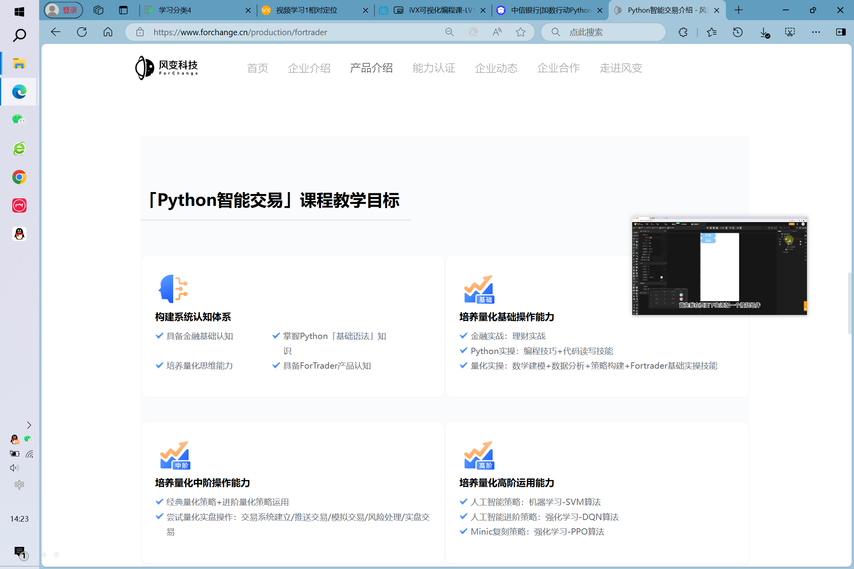Open the 走进风变 navigation item
Screen dimensions: 854x569
pos(621,68)
